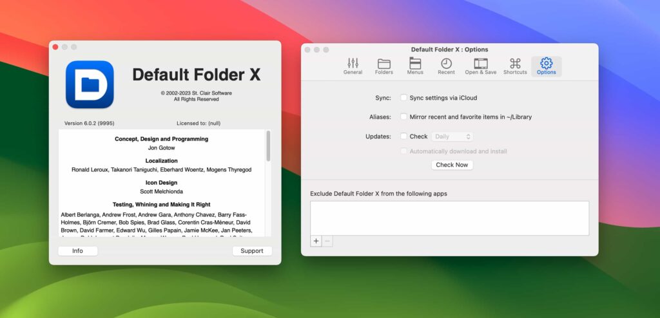
Task: Enable Sync settings via iCloud
Action: coord(403,98)
